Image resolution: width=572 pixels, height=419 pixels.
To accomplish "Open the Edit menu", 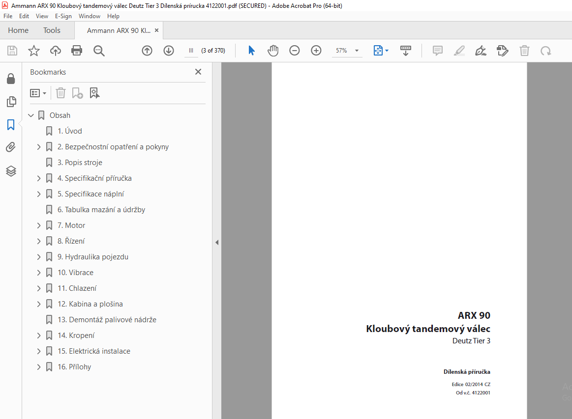I will (x=24, y=16).
